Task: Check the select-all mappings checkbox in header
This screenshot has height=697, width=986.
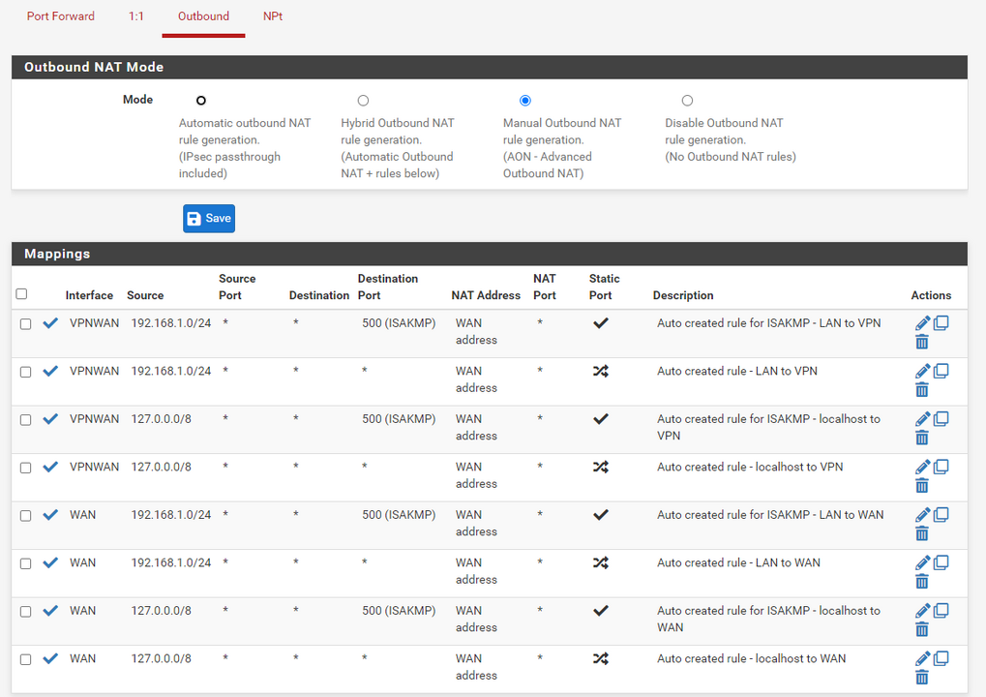Action: click(x=22, y=294)
